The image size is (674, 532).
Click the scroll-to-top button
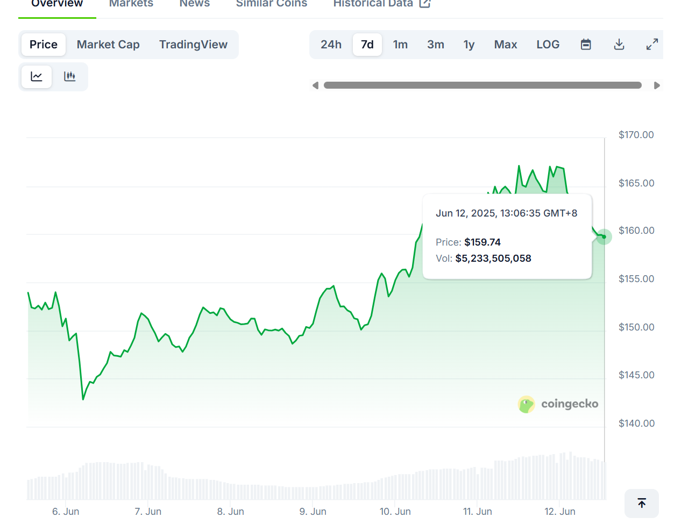tap(641, 504)
